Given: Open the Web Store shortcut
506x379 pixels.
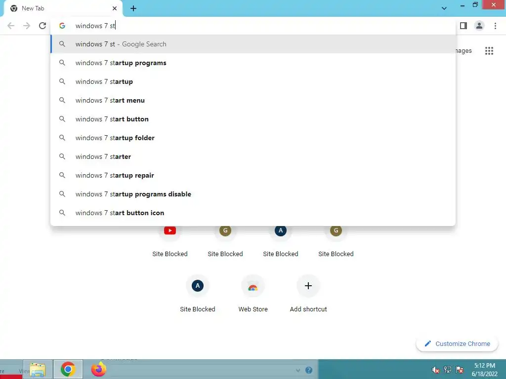Looking at the screenshot, I should click(x=253, y=293).
